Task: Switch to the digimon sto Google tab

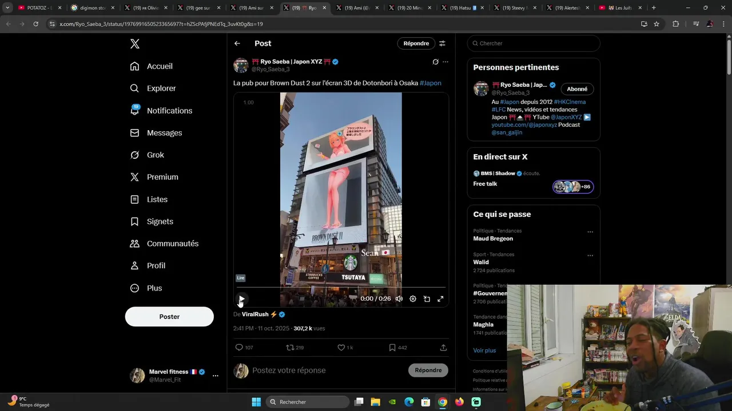Action: [x=93, y=8]
